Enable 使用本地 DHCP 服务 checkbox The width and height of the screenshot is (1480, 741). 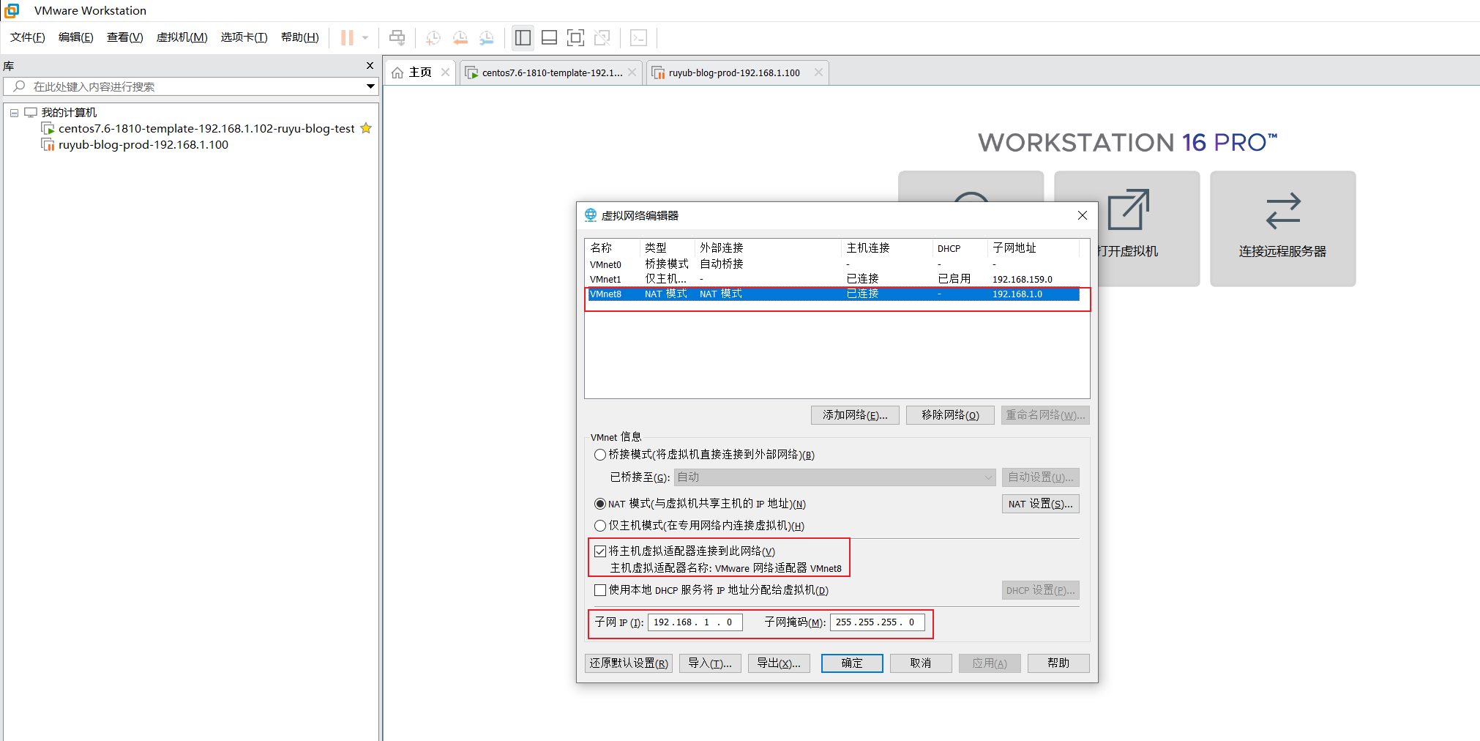(600, 590)
